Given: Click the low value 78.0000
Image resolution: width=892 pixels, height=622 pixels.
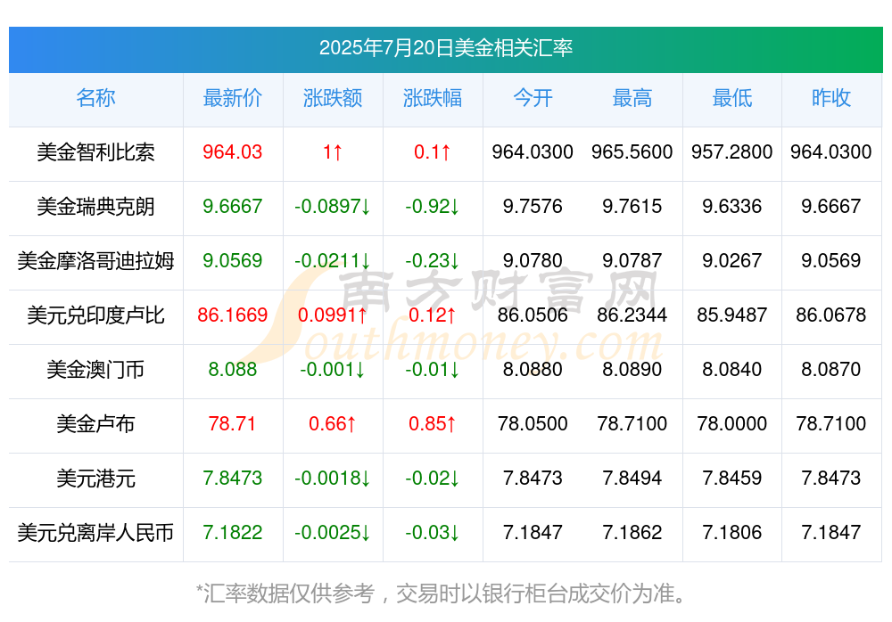Looking at the screenshot, I should 732,423.
